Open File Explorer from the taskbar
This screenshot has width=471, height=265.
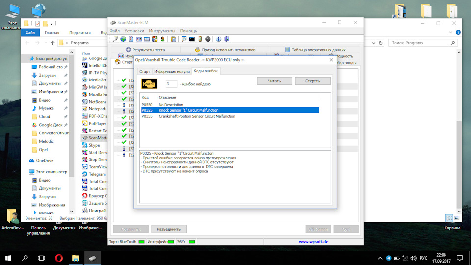[76, 258]
